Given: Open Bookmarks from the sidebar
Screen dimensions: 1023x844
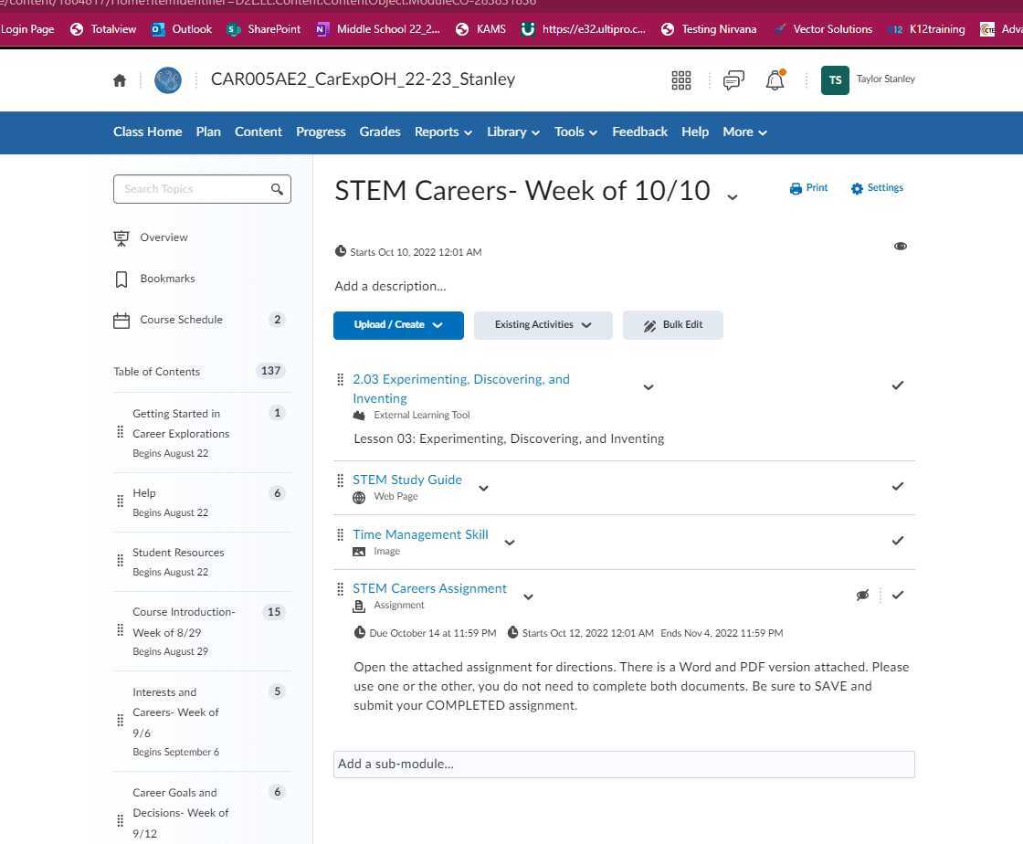Looking at the screenshot, I should [167, 279].
